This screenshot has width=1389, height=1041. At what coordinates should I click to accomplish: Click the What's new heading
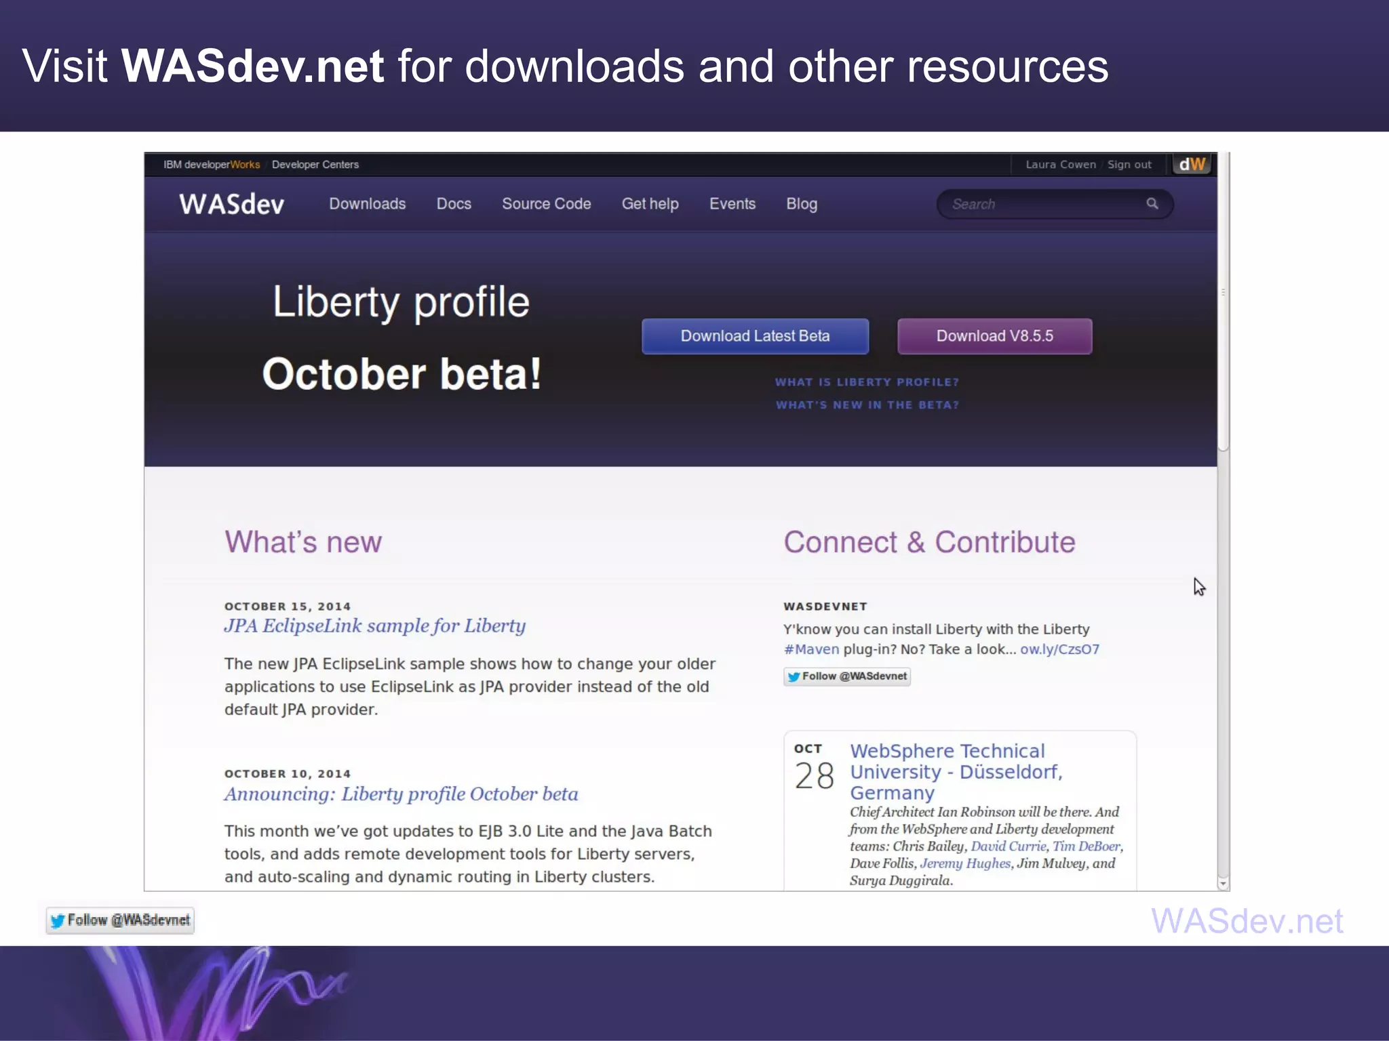pos(303,542)
